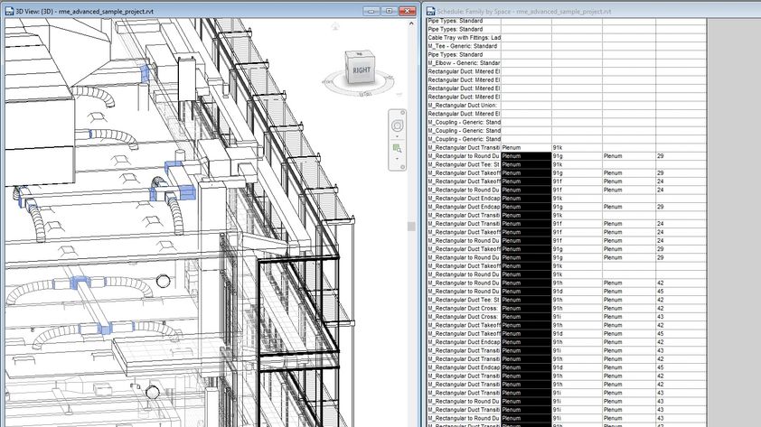Viewport: 761px width, 427px height.
Task: Select '42' in the M_Rectangular Duct Tee row
Action: coord(681,300)
